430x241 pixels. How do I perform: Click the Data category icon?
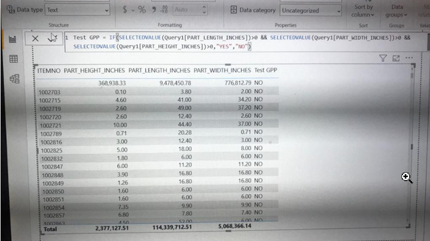233,10
